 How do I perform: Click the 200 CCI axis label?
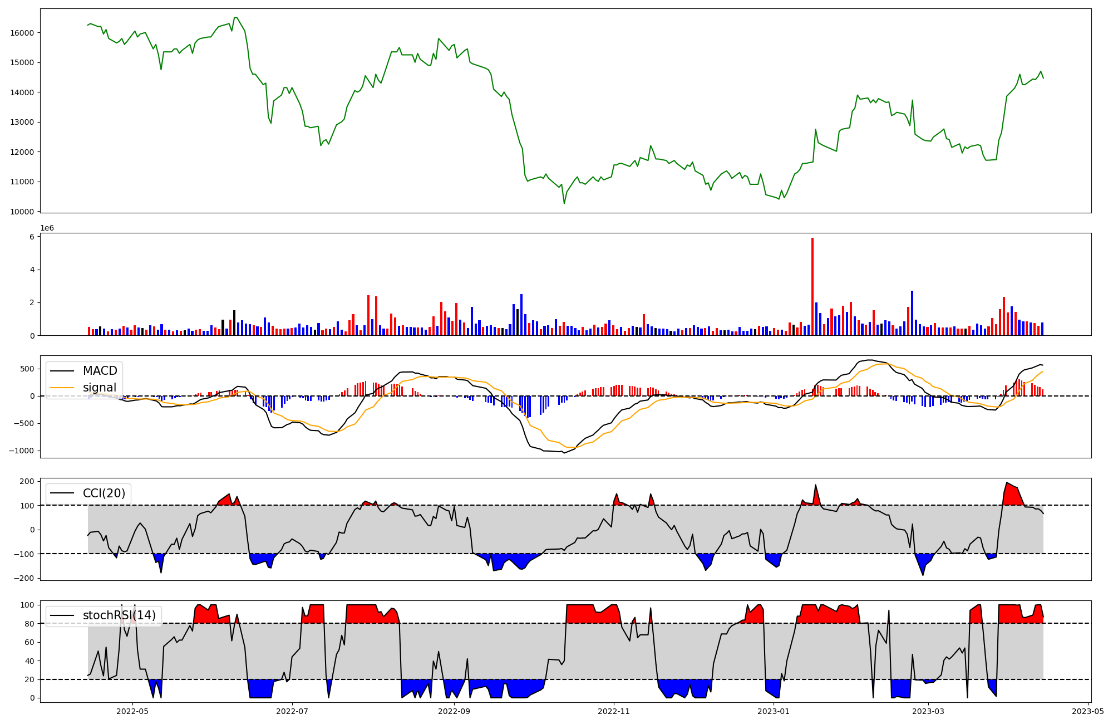27,481
